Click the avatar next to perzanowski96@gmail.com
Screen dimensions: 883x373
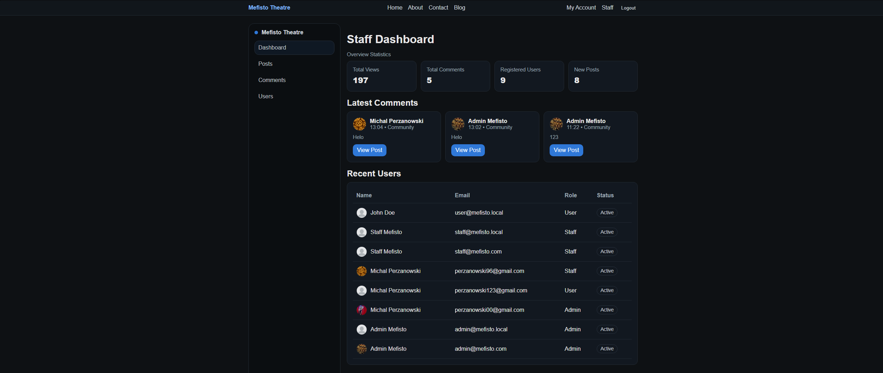[x=362, y=271]
